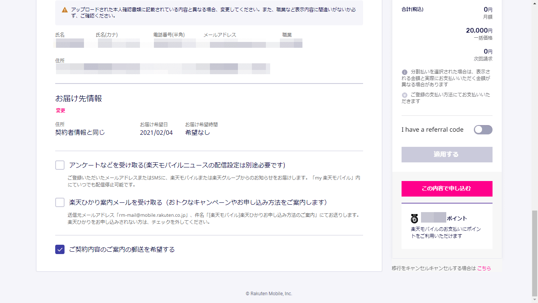Click the 合計(税込) label
The height and width of the screenshot is (303, 538).
click(x=412, y=9)
